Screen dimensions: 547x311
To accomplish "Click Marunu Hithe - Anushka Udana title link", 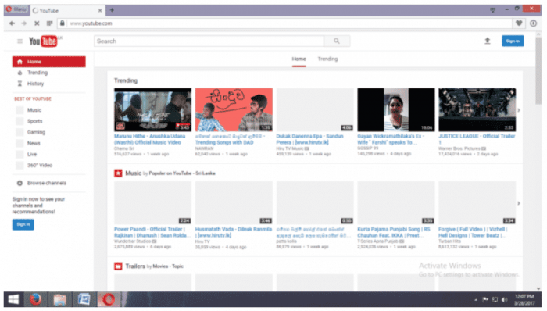I will coord(150,139).
